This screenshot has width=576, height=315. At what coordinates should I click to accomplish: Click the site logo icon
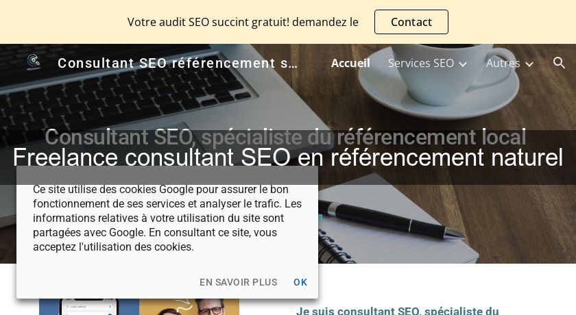click(x=33, y=63)
